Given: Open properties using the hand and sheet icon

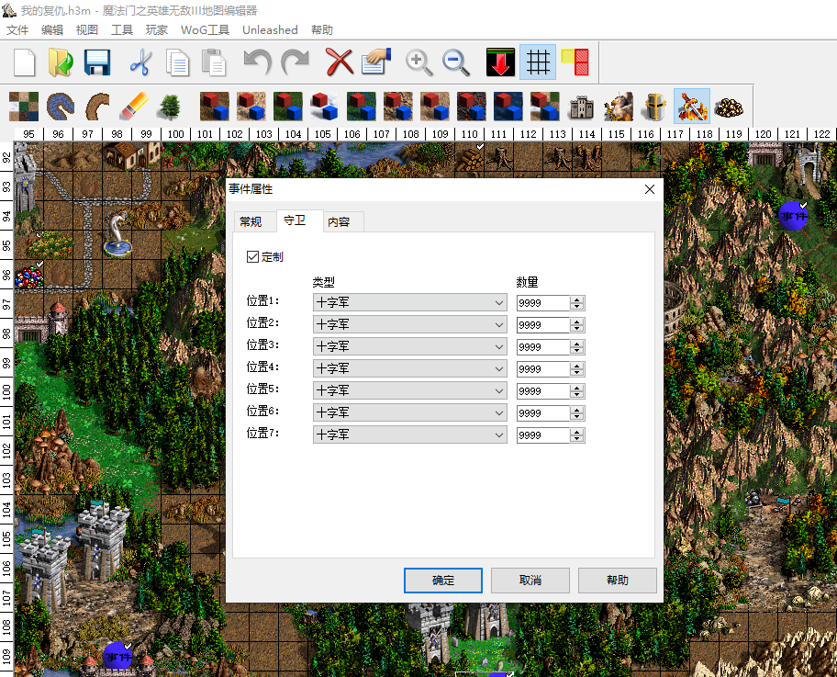Looking at the screenshot, I should (x=375, y=62).
